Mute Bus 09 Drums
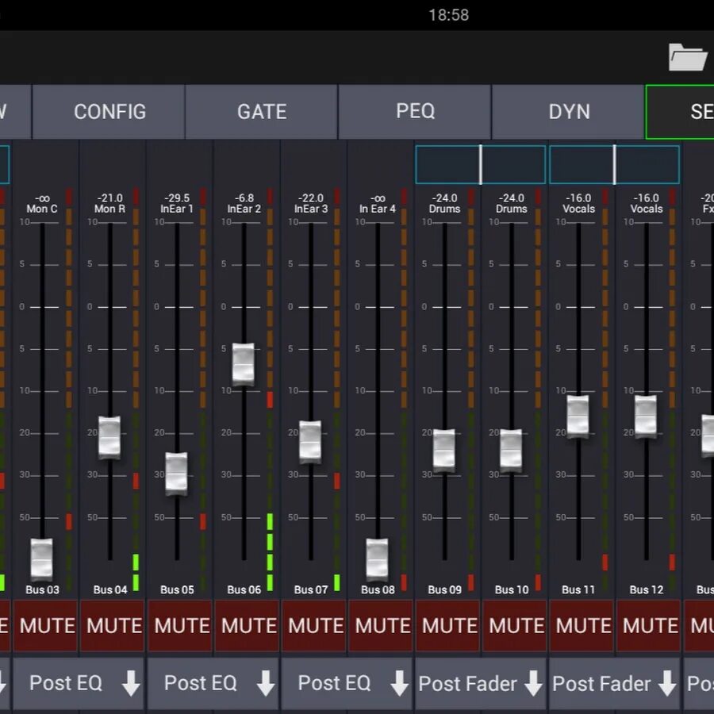Image resolution: width=714 pixels, height=714 pixels. (x=447, y=626)
